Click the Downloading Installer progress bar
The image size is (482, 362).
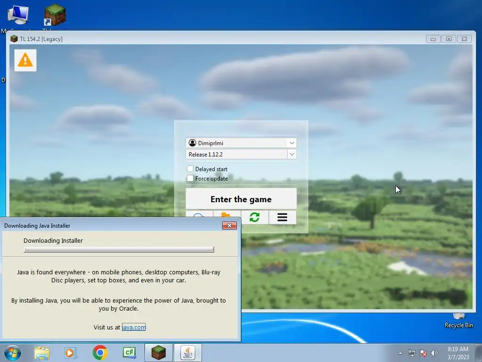[119, 250]
